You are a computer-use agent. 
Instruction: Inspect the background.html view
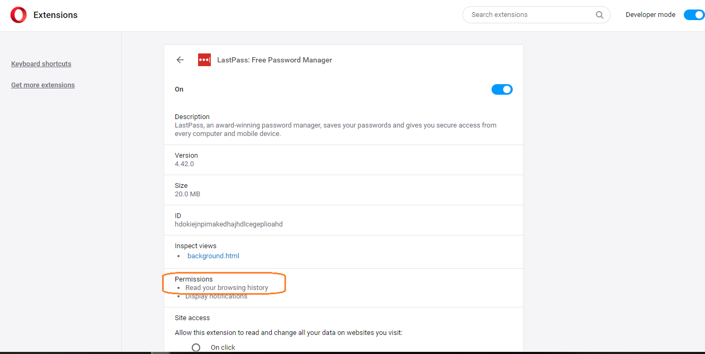coord(213,256)
